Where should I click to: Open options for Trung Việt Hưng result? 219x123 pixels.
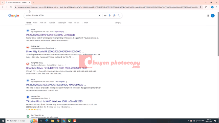[65, 65]
